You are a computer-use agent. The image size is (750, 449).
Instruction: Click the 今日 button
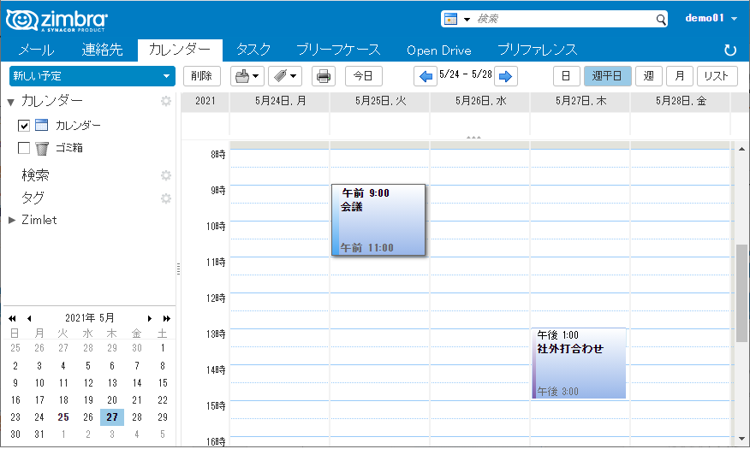(x=364, y=76)
